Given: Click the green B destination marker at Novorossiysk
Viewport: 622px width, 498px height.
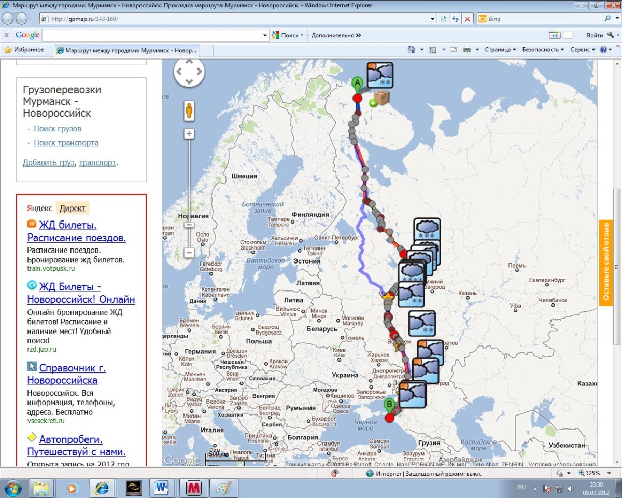Looking at the screenshot, I should [389, 405].
